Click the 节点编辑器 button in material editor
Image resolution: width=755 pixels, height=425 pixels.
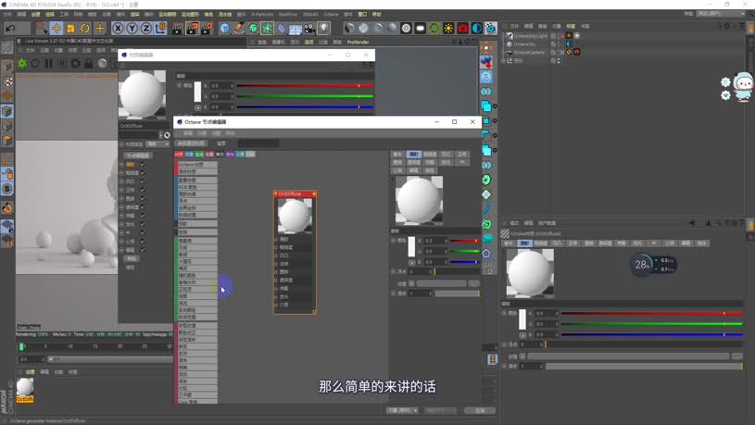click(x=138, y=156)
